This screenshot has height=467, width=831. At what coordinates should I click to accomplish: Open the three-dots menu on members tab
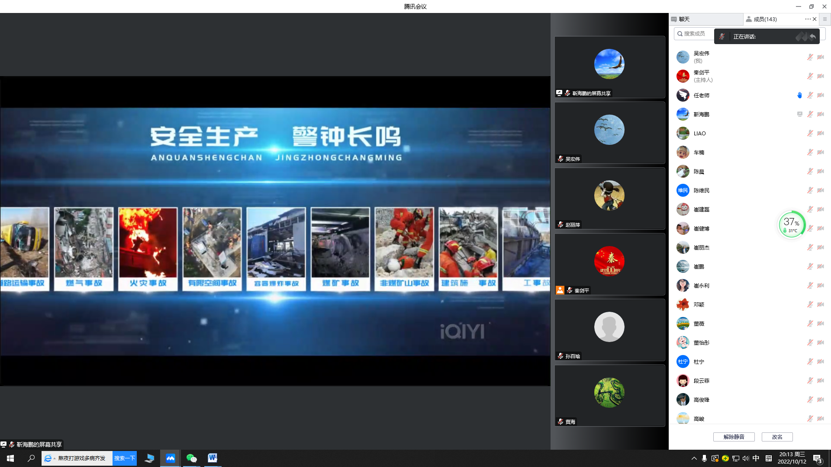point(808,19)
